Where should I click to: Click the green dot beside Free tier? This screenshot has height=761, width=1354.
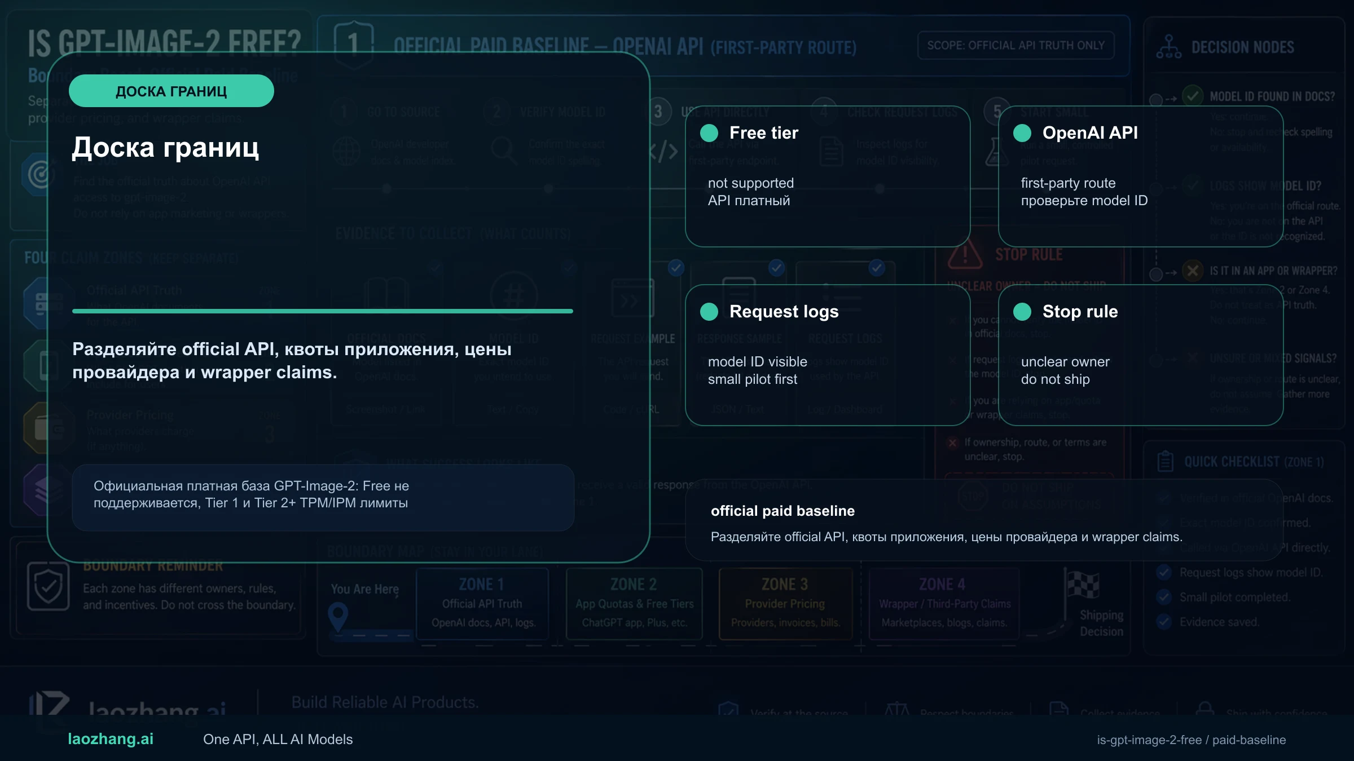click(709, 133)
